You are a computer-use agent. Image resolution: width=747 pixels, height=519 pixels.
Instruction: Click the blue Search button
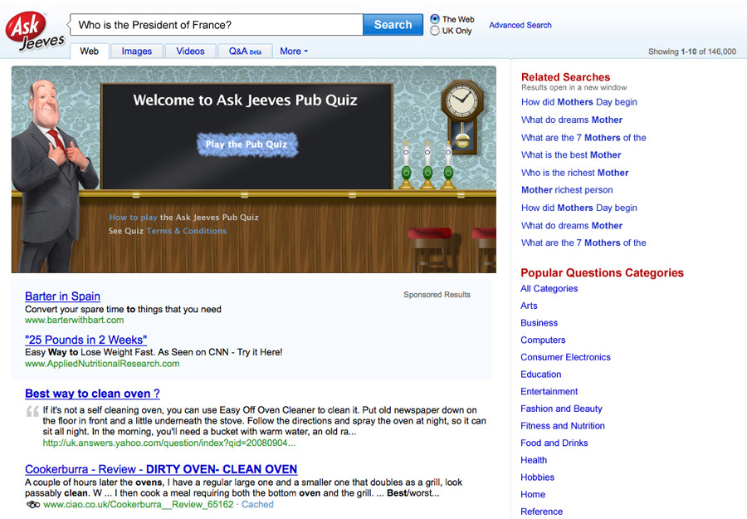(393, 24)
